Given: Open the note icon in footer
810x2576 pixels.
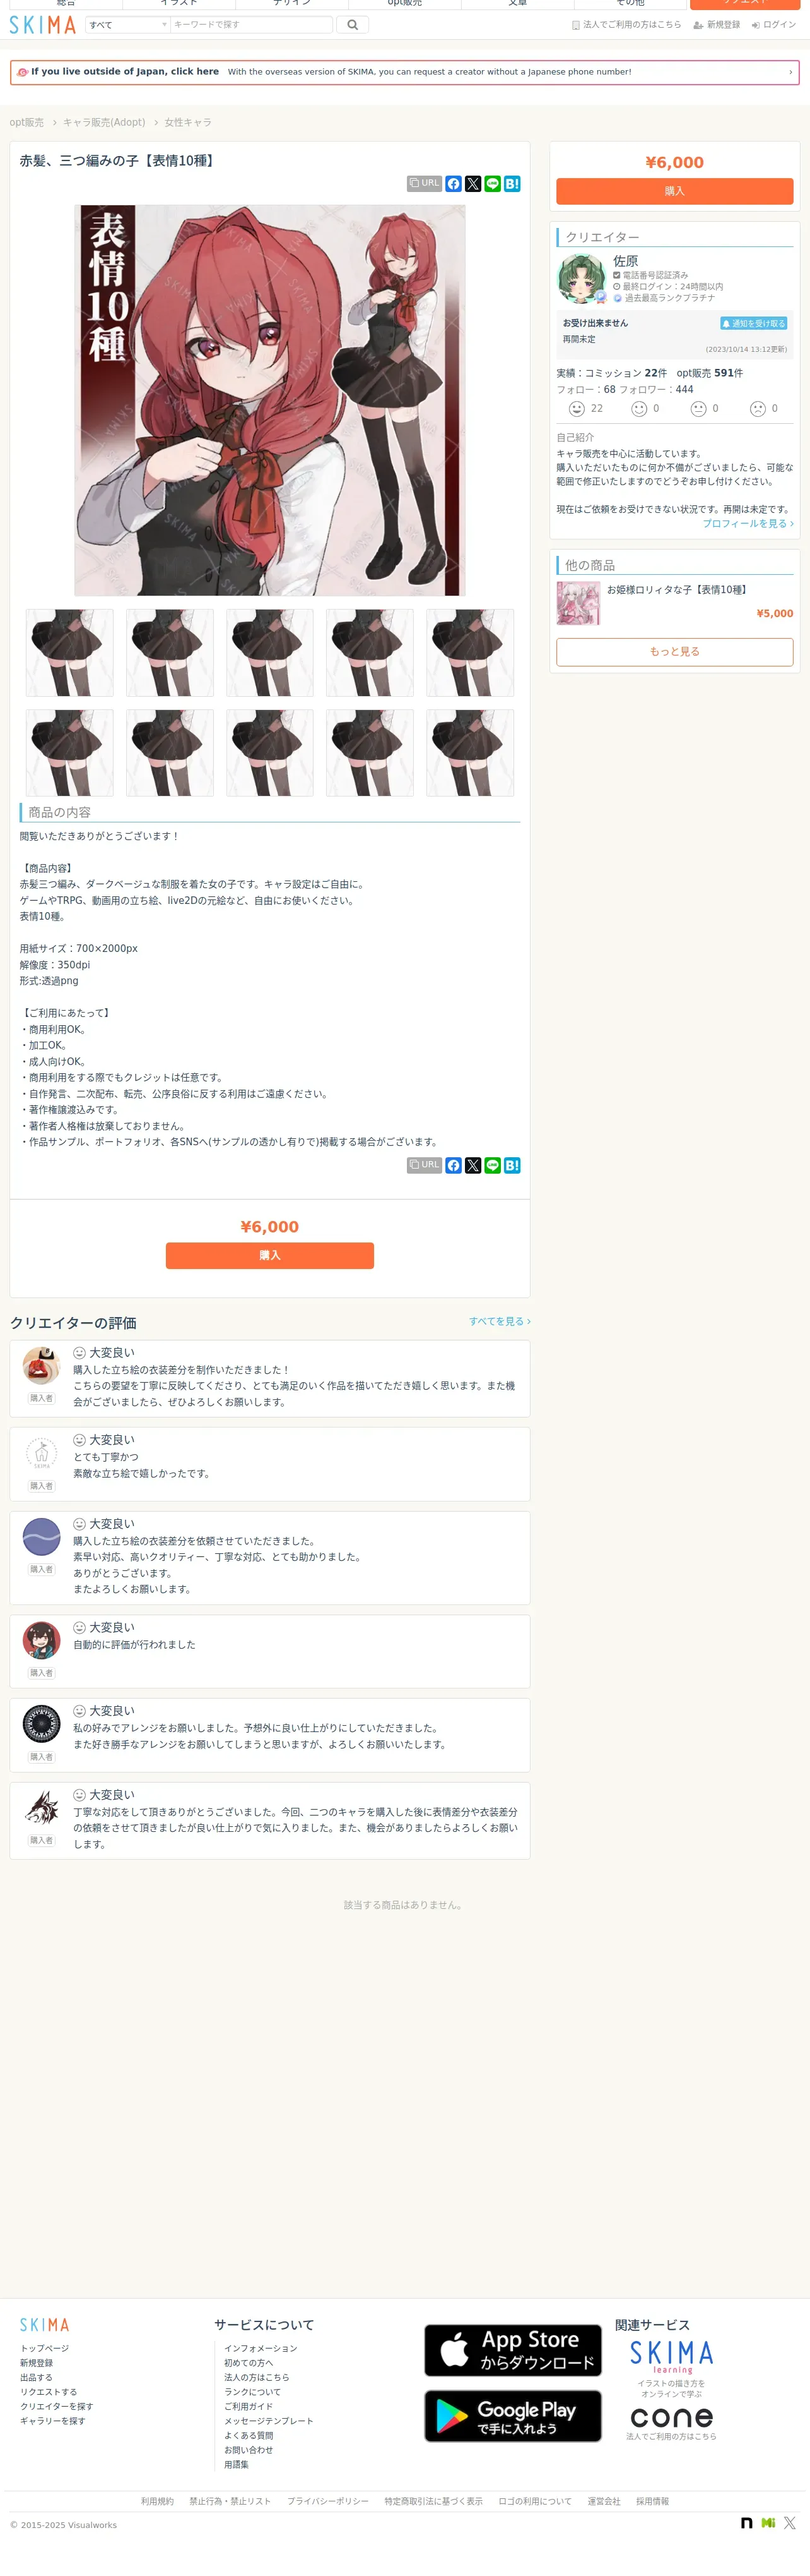Looking at the screenshot, I should pos(746,2523).
